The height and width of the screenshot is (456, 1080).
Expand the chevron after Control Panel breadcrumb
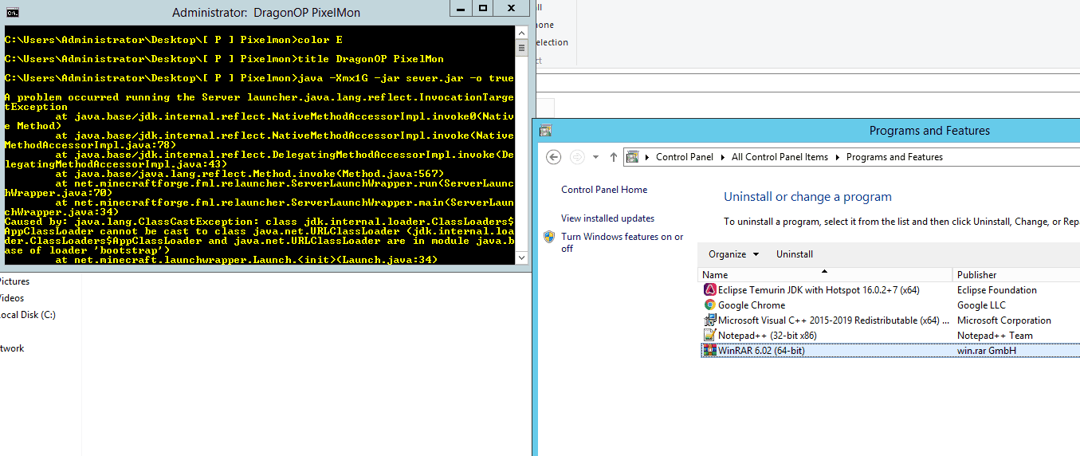click(x=722, y=157)
